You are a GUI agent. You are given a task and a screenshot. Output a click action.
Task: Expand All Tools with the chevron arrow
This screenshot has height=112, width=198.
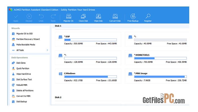coord(47,50)
